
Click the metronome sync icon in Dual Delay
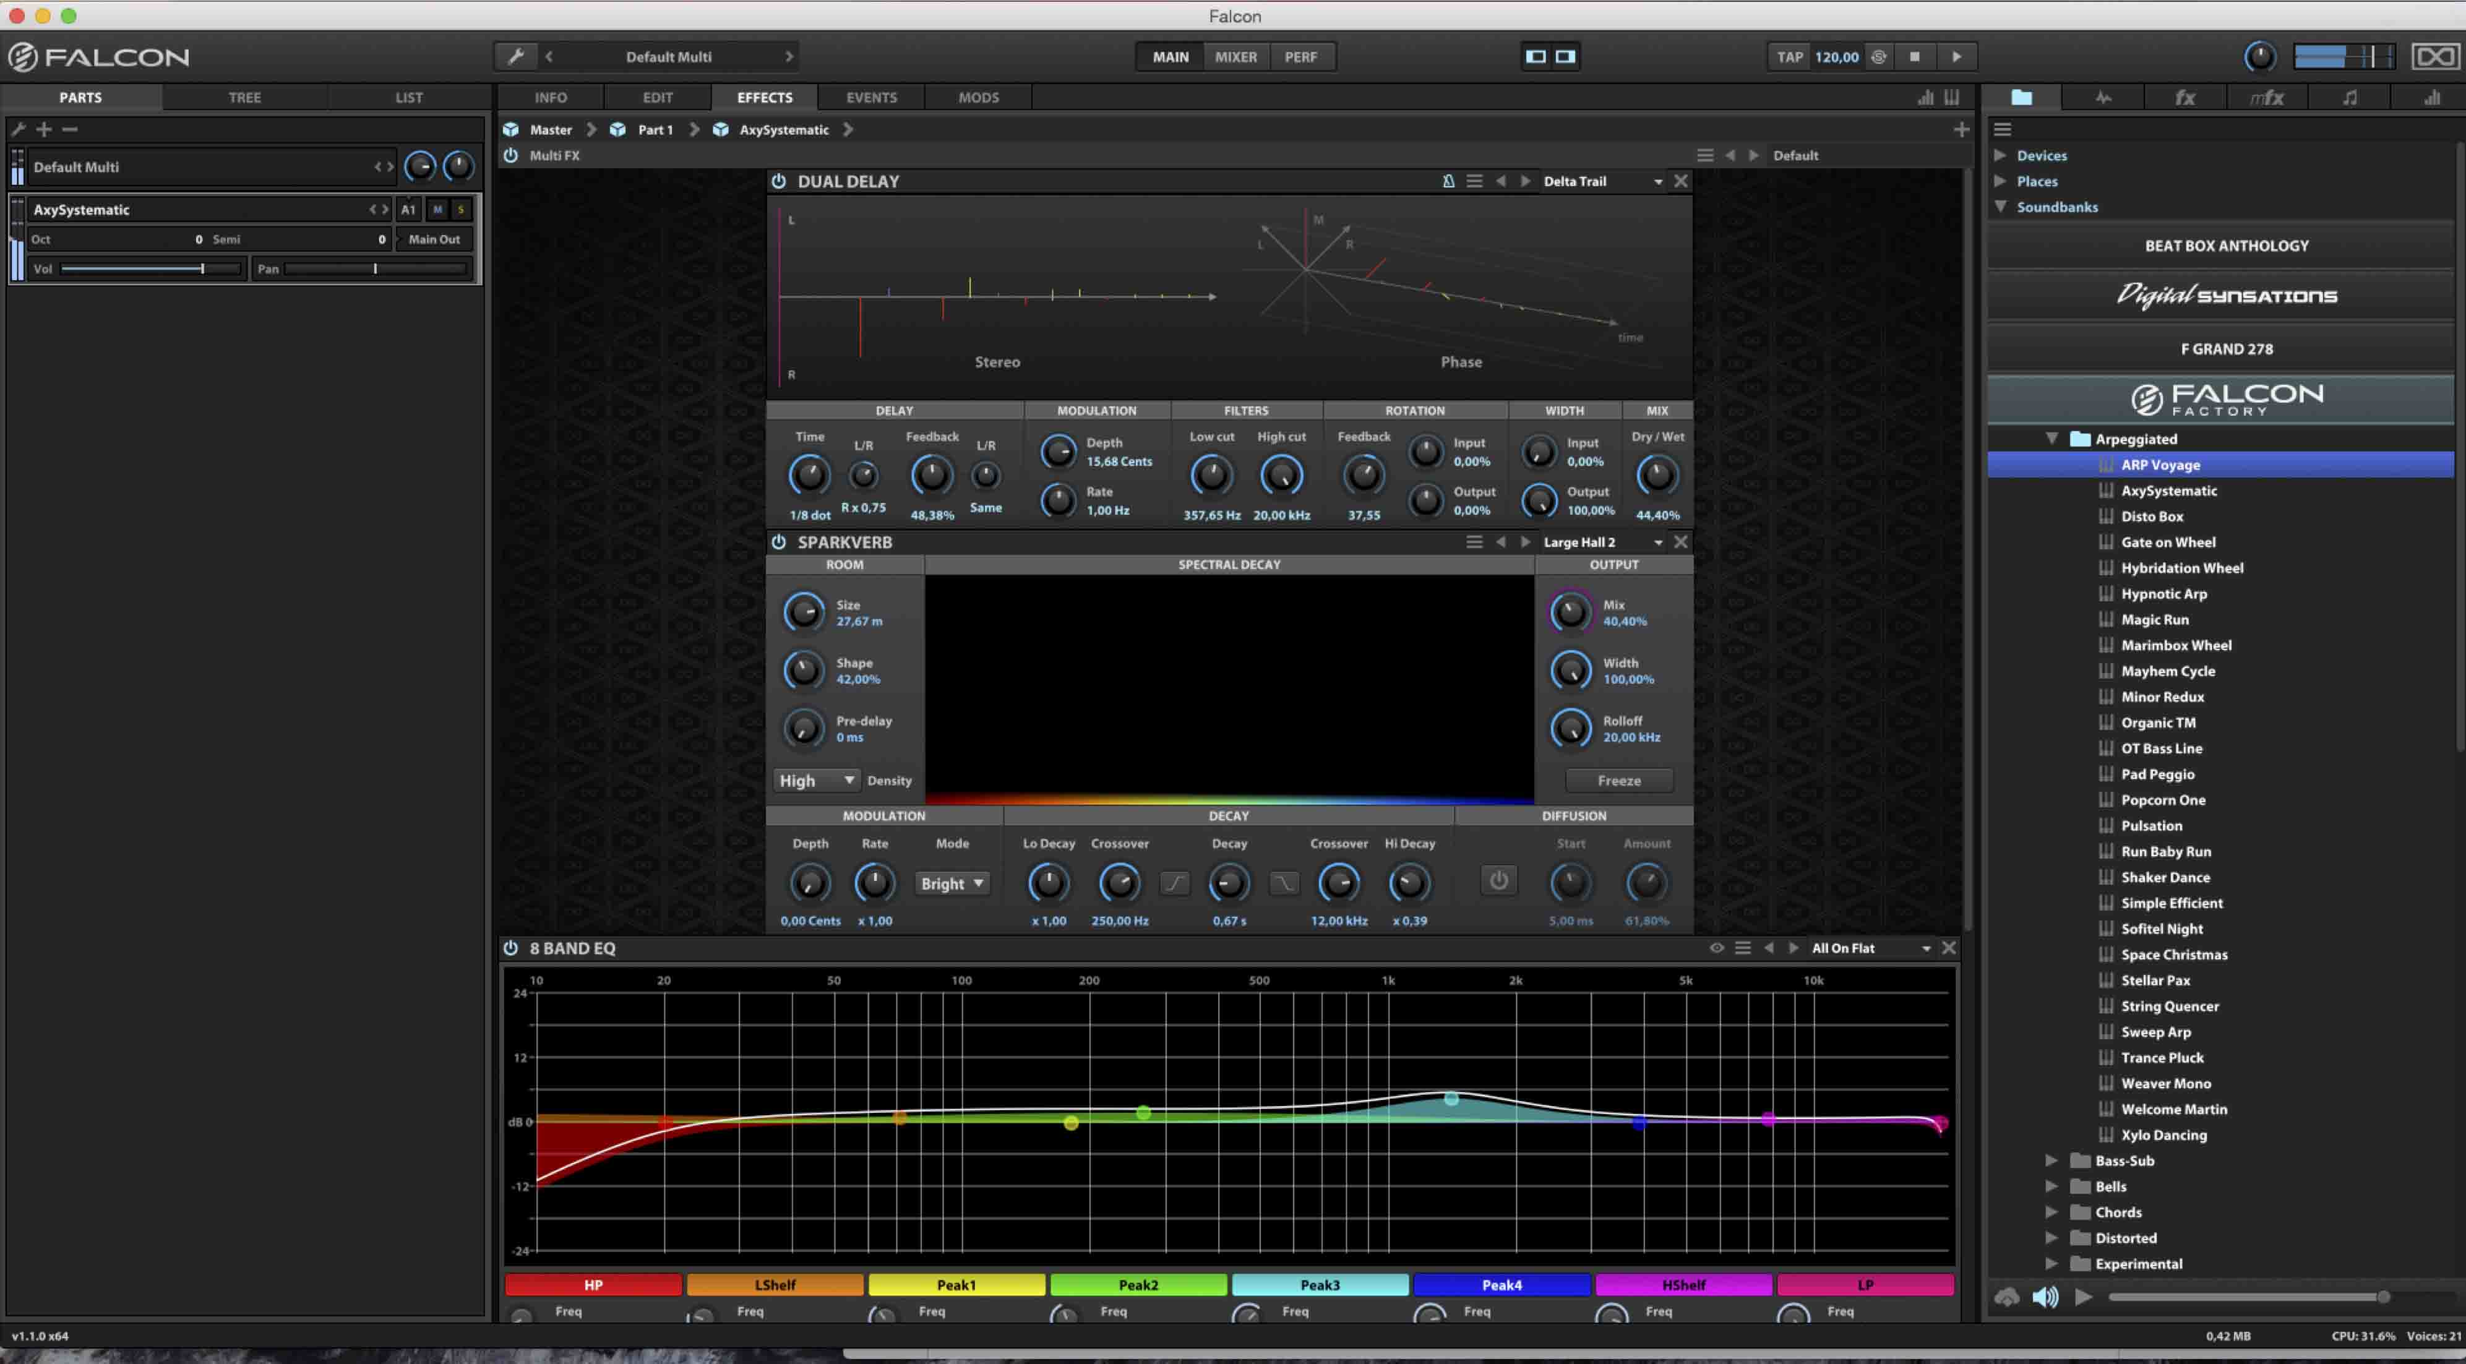click(x=1448, y=181)
